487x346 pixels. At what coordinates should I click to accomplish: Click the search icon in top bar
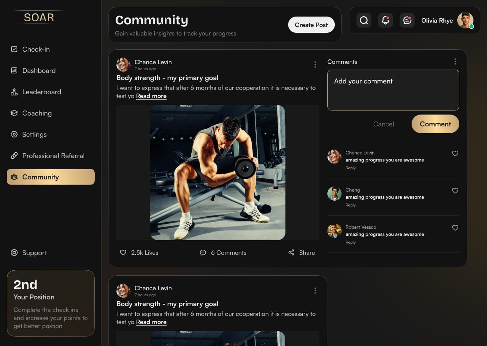tap(364, 20)
